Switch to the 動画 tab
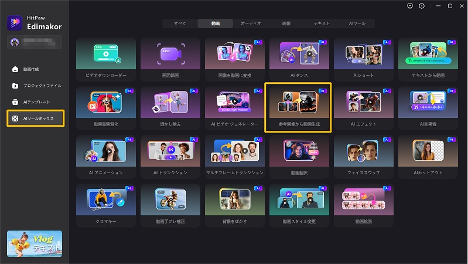468x264 pixels. click(x=216, y=23)
